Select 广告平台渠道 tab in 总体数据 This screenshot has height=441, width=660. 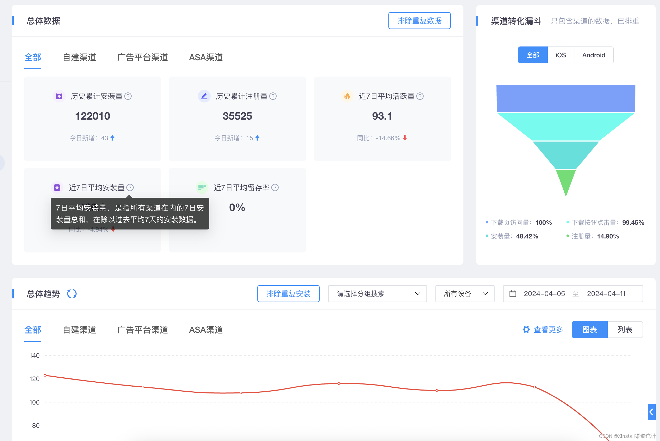click(142, 57)
